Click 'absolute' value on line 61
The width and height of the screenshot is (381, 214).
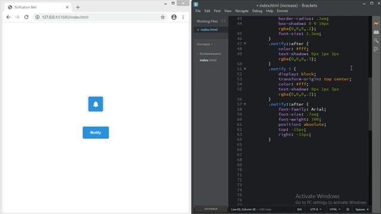pyautogui.click(x=314, y=124)
